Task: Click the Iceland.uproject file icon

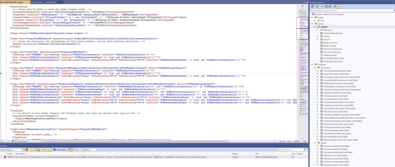Action: [321, 55]
